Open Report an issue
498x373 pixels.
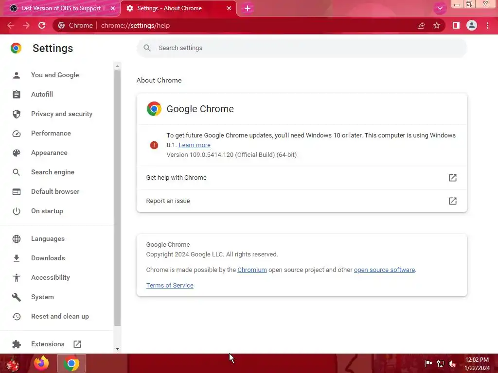click(302, 201)
